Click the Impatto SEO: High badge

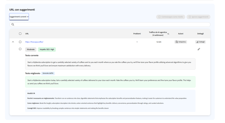47,49
